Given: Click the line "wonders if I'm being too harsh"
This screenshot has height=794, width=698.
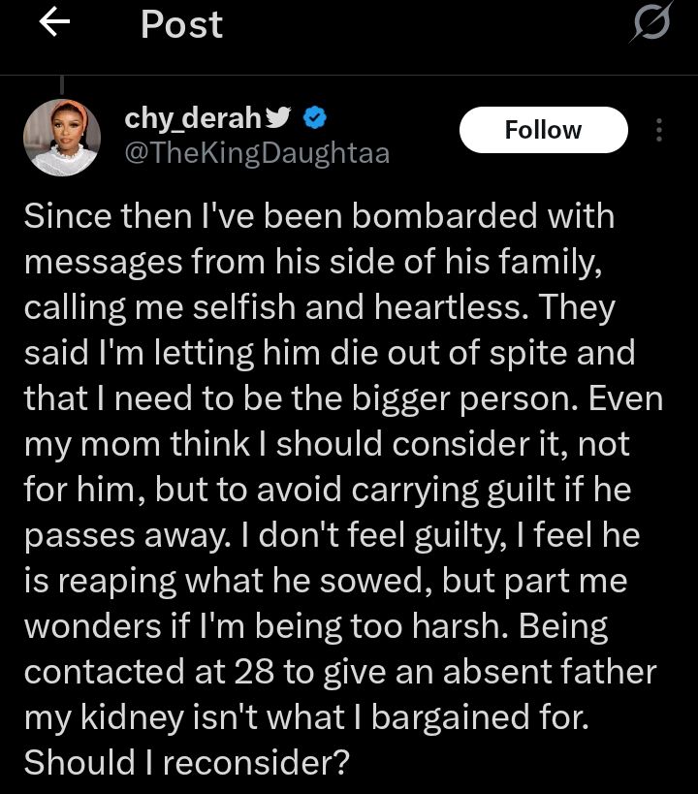Looking at the screenshot, I should pyautogui.click(x=316, y=625).
